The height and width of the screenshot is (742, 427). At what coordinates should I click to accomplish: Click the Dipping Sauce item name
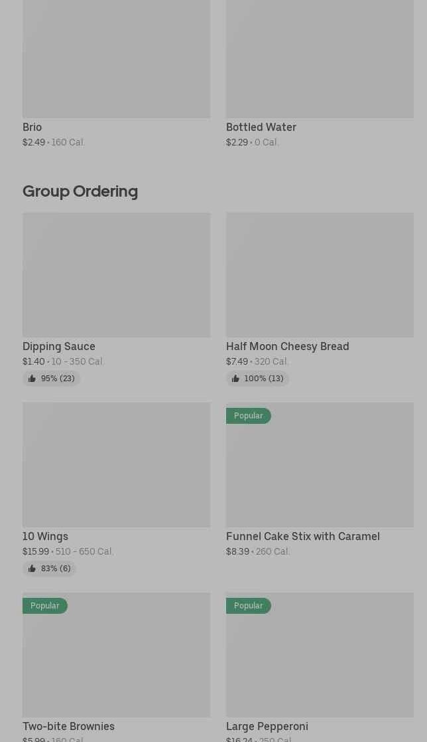click(59, 346)
